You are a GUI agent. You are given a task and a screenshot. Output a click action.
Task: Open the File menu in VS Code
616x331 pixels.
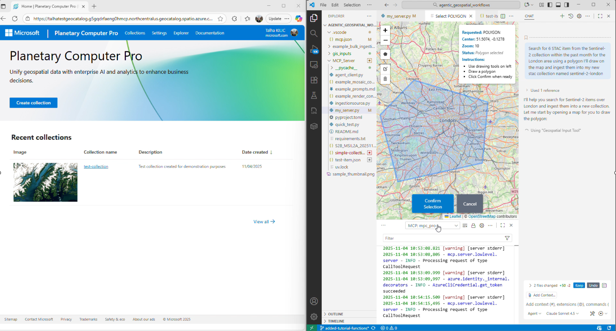[x=323, y=5]
